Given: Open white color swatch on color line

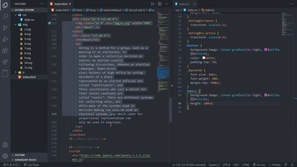Looking at the screenshot, I should click(204, 58).
